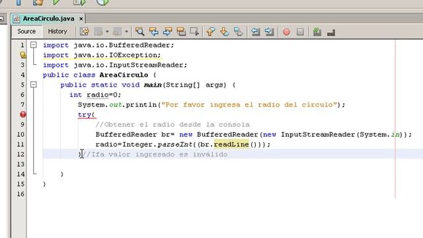Image resolution: width=423 pixels, height=238 pixels.
Task: Click 'System.' before out on line 7
Action: [x=93, y=104]
